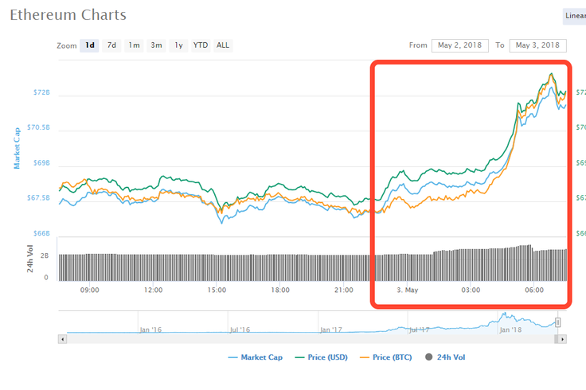Click the $66B market cap axis label

[x=41, y=233]
